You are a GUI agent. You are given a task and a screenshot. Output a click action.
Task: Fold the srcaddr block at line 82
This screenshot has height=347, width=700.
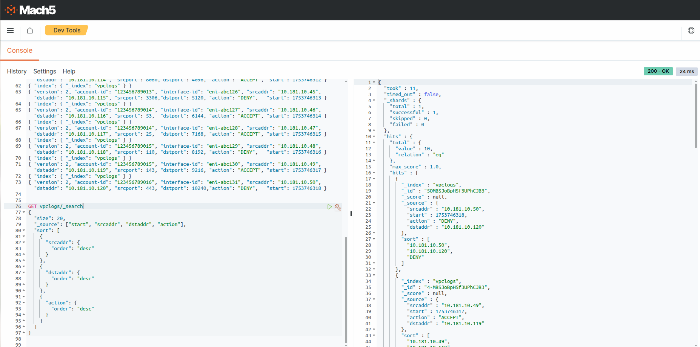pos(24,243)
